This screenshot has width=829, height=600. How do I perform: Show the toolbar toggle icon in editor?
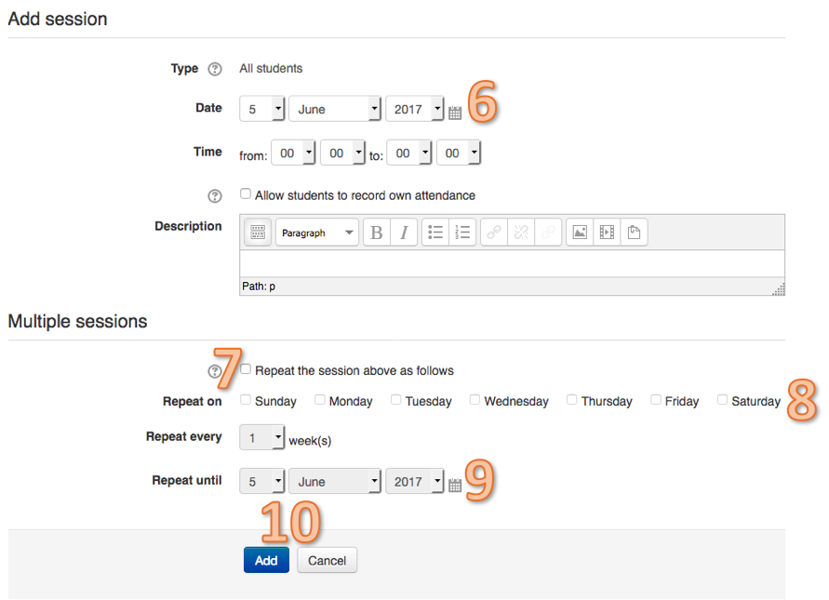(x=258, y=232)
